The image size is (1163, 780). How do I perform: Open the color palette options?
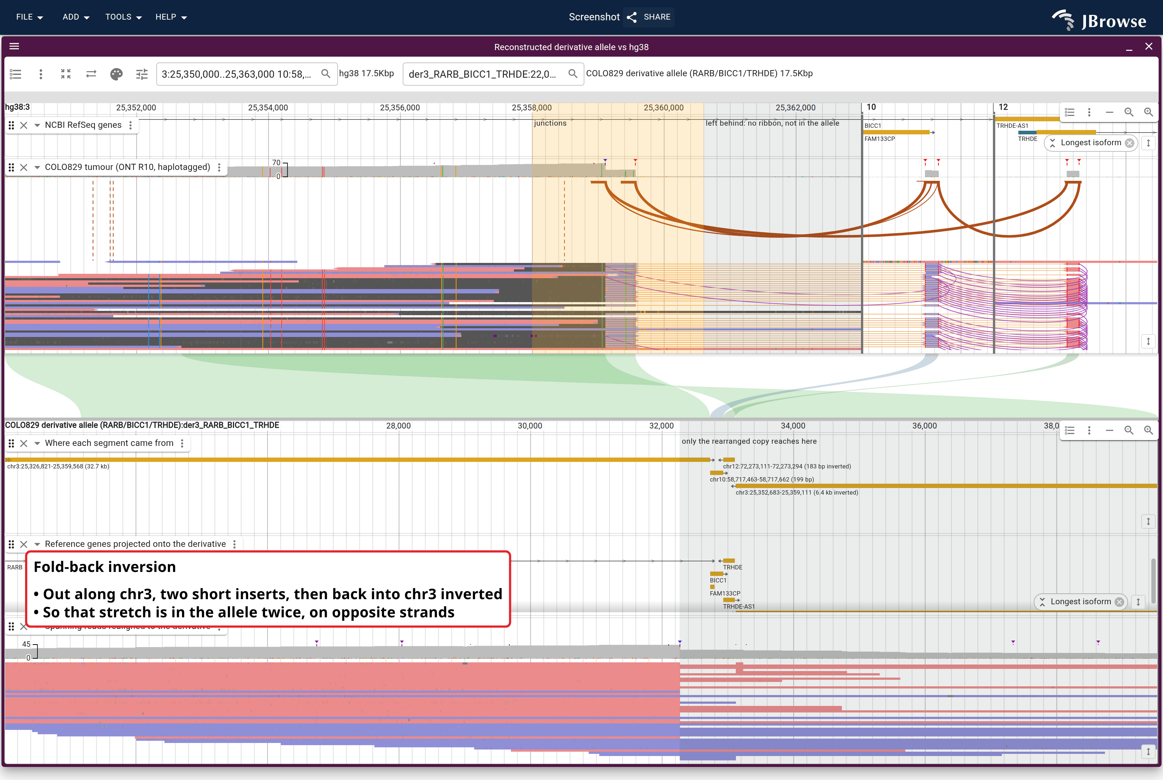[117, 74]
